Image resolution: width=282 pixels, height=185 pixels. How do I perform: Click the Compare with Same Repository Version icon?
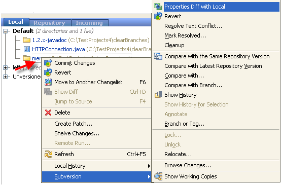coord(158,56)
